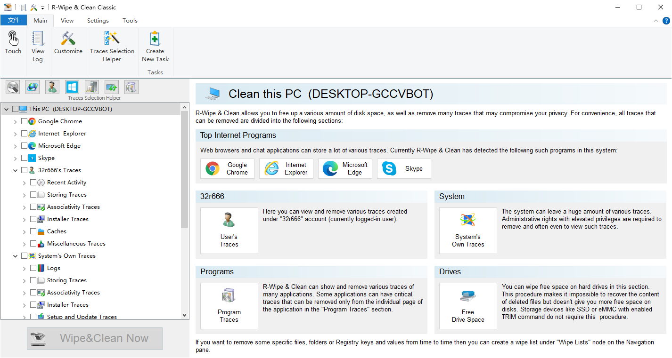672x358 pixels.
Task: Open quick access toolbar dropdown arrow
Action: pyautogui.click(x=42, y=8)
